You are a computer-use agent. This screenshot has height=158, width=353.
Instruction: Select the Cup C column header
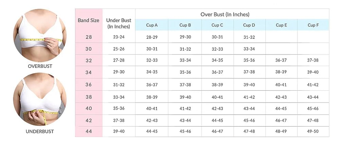(217, 25)
